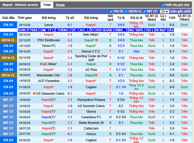Viewport: 194px width, 143px height.
Task: Click the 'Giải đấu' column header
Action: (8, 18)
